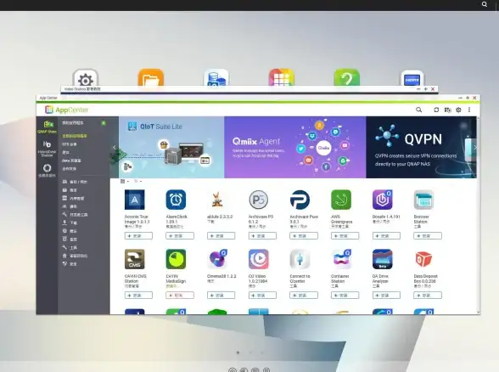
Task: Open the QVPN banner
Action: 421,147
